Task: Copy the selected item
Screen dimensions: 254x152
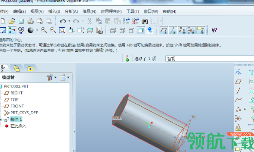Action: pos(99,21)
